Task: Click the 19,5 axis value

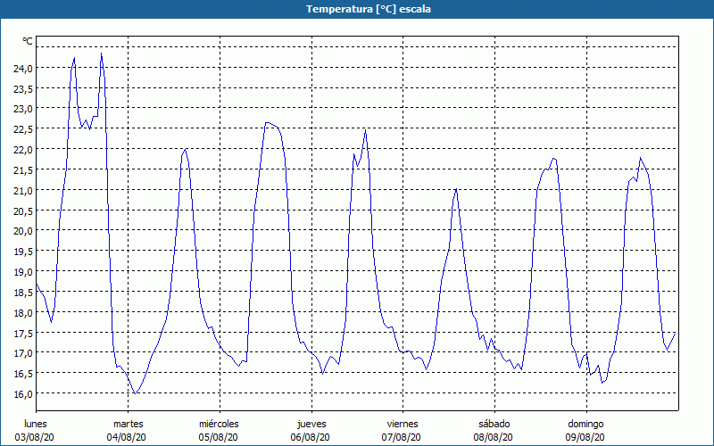Action: tap(23, 252)
